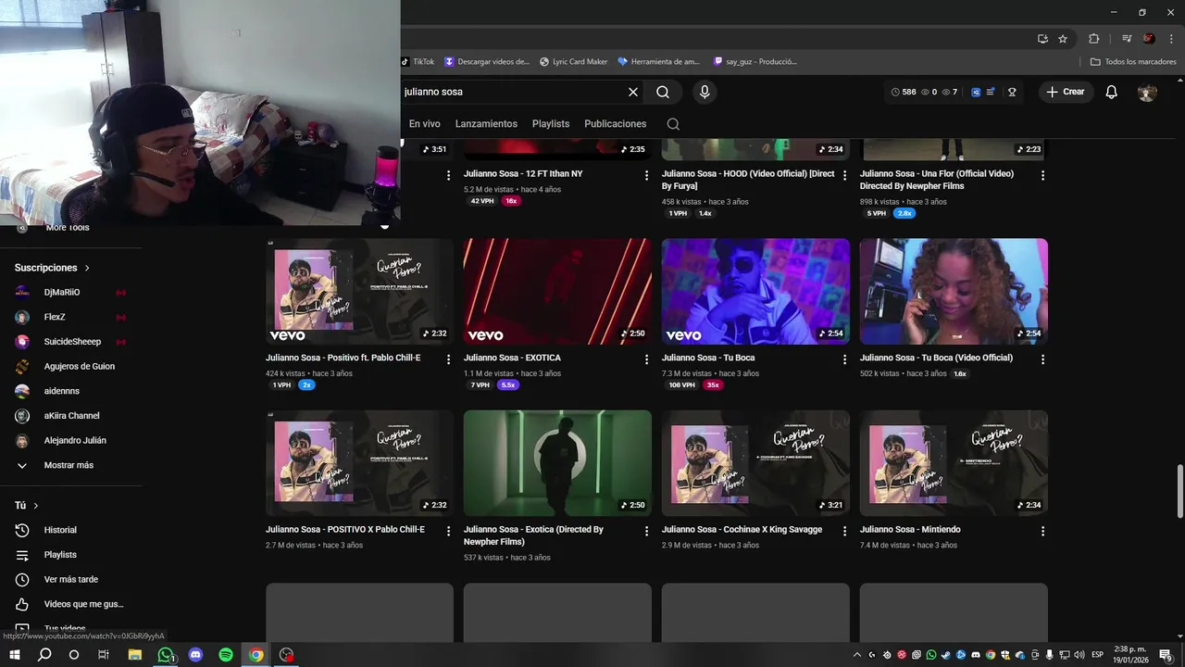Screen dimensions: 1185x667
Task: Open TikTok bookmark in bookmarks bar
Action: pos(418,62)
